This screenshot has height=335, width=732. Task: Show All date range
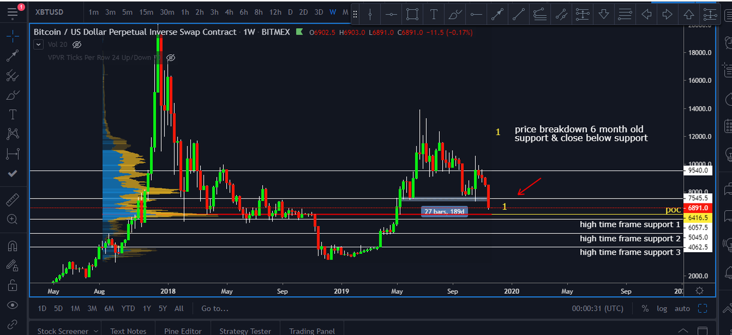click(179, 308)
